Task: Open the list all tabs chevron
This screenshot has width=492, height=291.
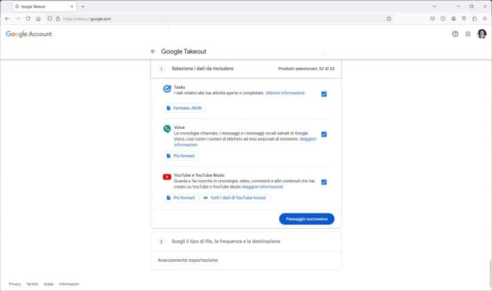Action: pyautogui.click(x=434, y=7)
